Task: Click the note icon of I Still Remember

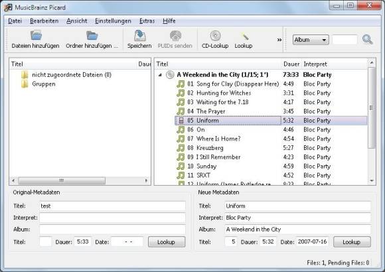Action: tap(181, 157)
